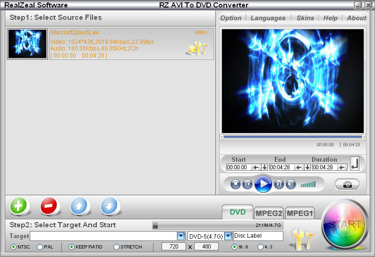Mute audio with speaker icon
The width and height of the screenshot is (375, 257).
[x=291, y=184]
